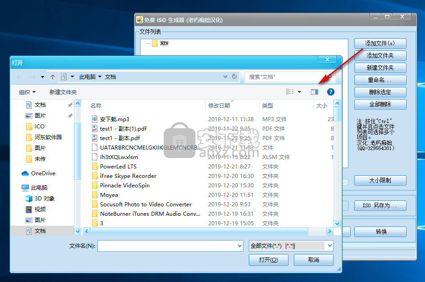The height and width of the screenshot is (282, 425).
Task: Open 图片 under 此电脑
Action: pos(40,220)
